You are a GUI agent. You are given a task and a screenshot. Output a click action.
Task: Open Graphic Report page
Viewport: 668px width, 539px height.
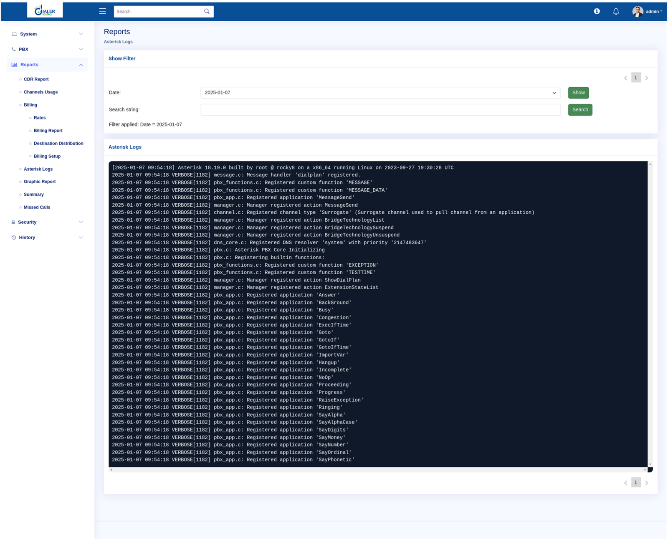click(40, 182)
